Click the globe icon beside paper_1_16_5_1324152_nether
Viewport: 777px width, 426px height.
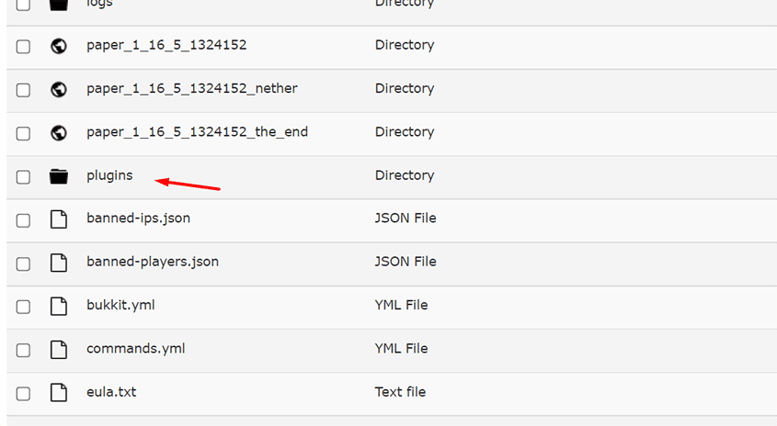(59, 90)
